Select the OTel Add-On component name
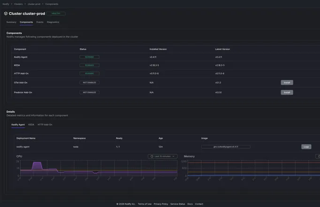 [x=21, y=82]
